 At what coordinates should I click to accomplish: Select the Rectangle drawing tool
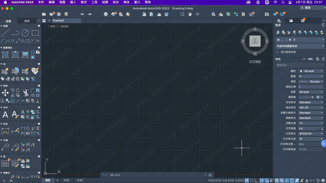point(35,33)
